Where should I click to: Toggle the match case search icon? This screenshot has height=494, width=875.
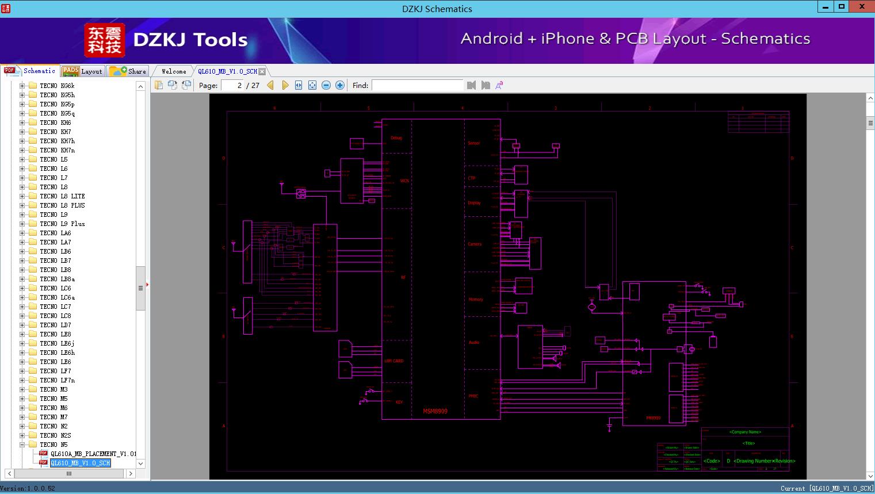[499, 85]
